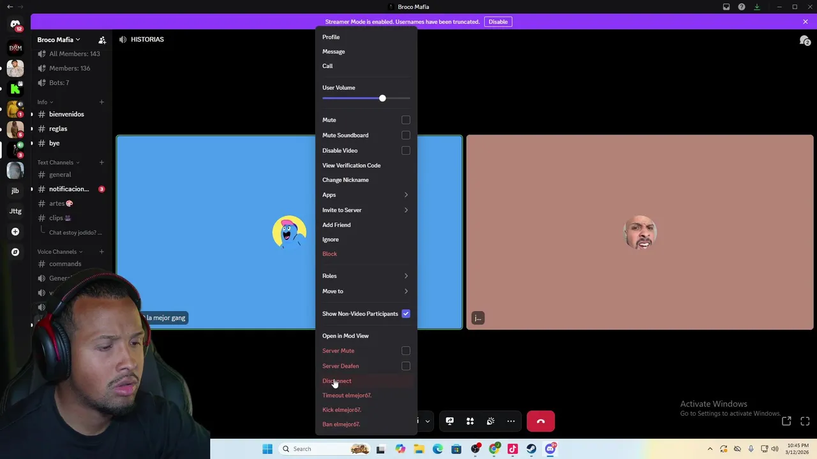Collapse the Text Channels category
This screenshot has width=817, height=459.
(x=58, y=163)
